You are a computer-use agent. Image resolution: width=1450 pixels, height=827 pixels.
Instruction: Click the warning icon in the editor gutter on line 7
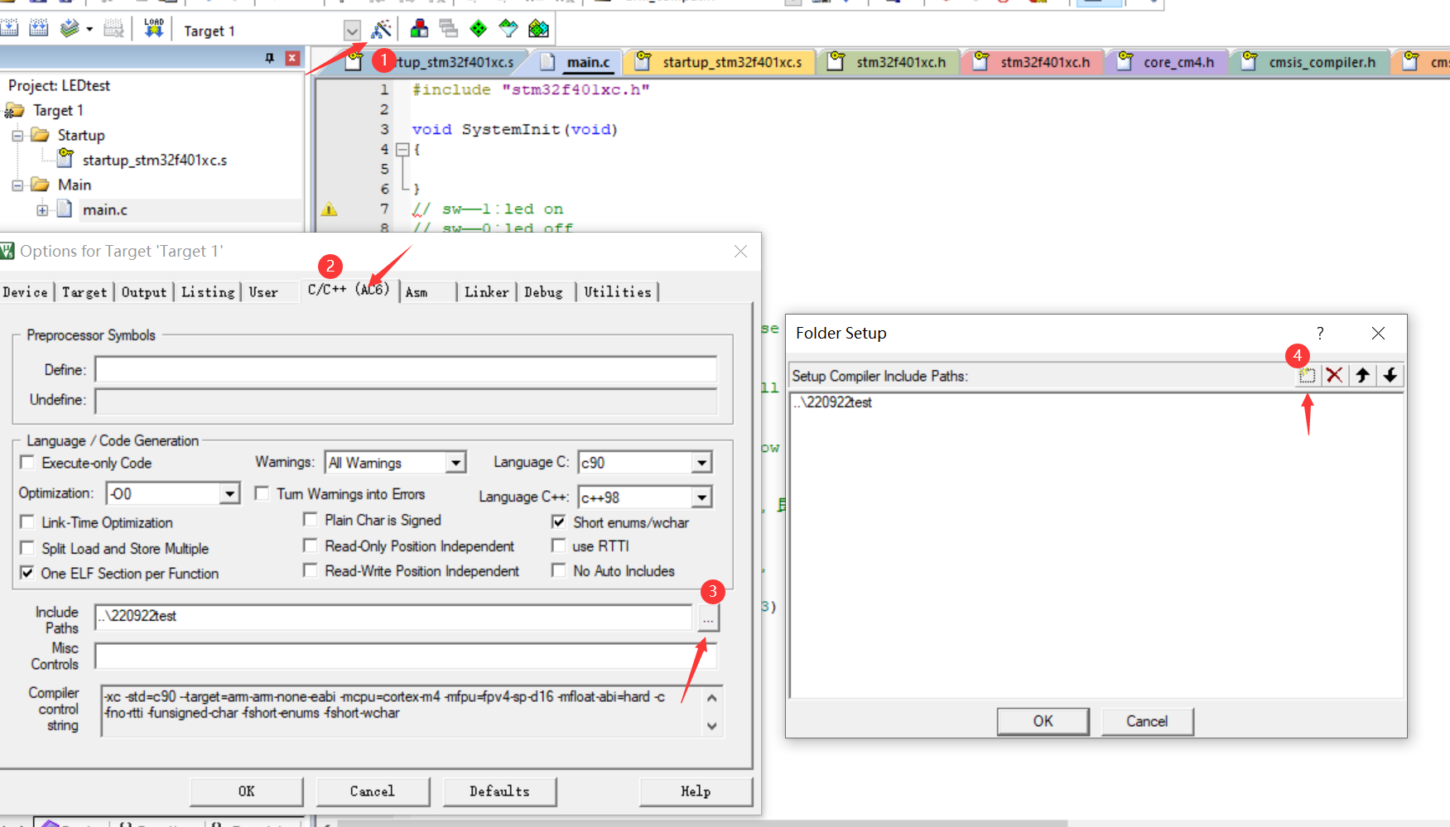point(330,209)
